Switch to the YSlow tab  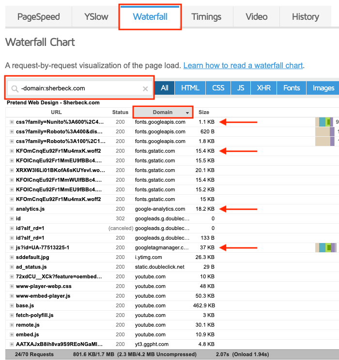point(96,17)
